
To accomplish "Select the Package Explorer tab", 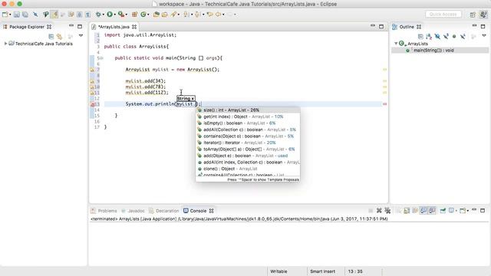I will 27,27.
